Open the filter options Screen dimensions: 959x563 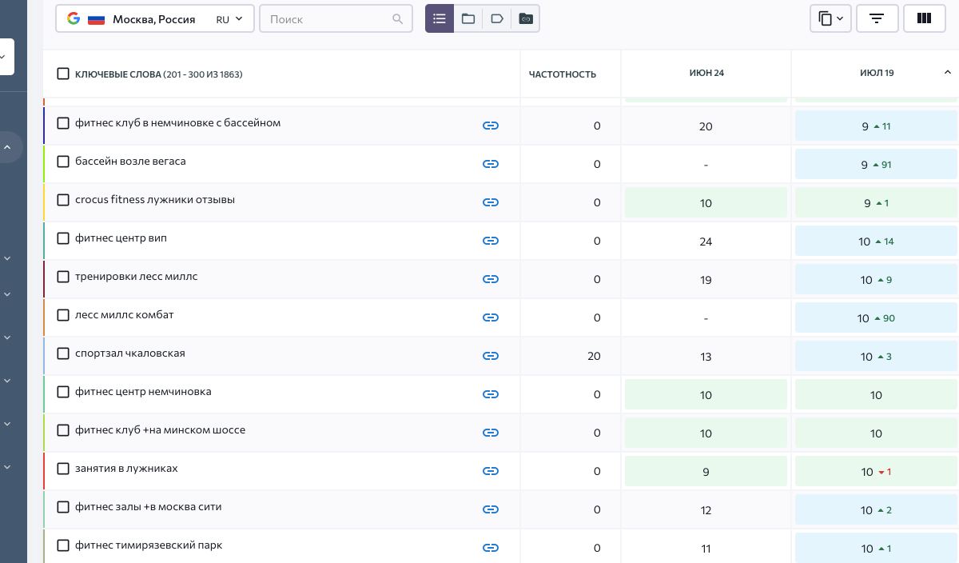(x=877, y=18)
